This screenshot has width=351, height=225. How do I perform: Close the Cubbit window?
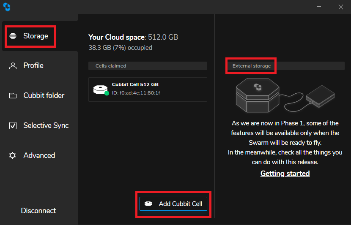point(341,7)
